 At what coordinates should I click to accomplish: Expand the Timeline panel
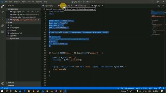pyautogui.click(x=23, y=86)
